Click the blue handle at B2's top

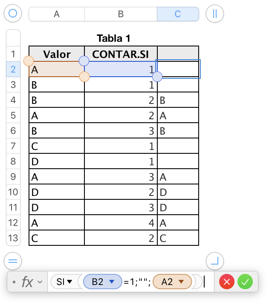pyautogui.click(x=84, y=60)
